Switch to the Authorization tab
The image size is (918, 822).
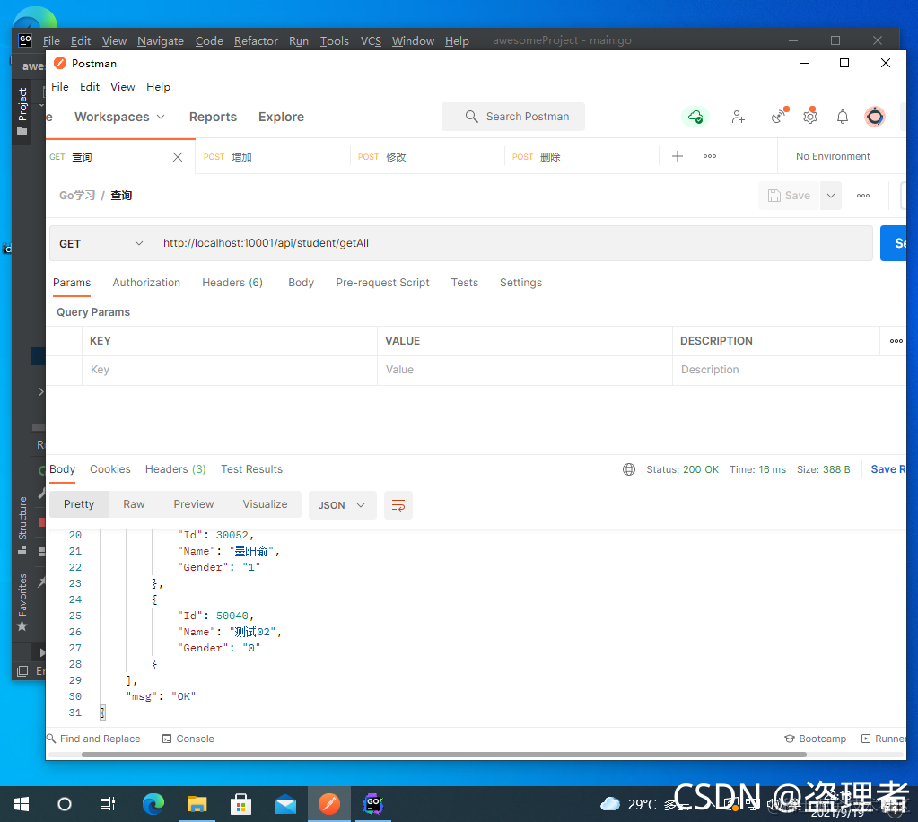(146, 283)
